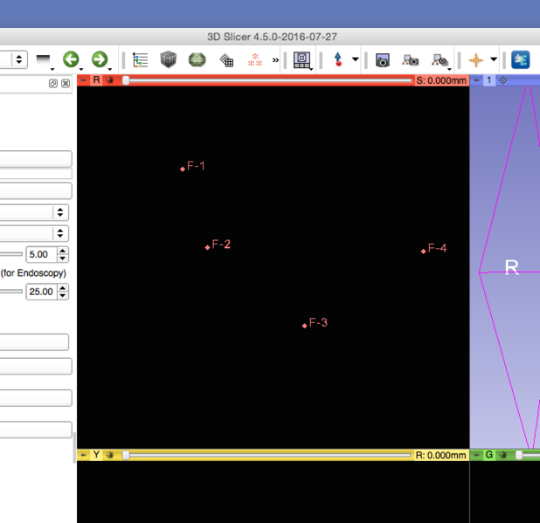This screenshot has width=540, height=523.
Task: Open the Volume Rendering cube icon
Action: click(168, 60)
